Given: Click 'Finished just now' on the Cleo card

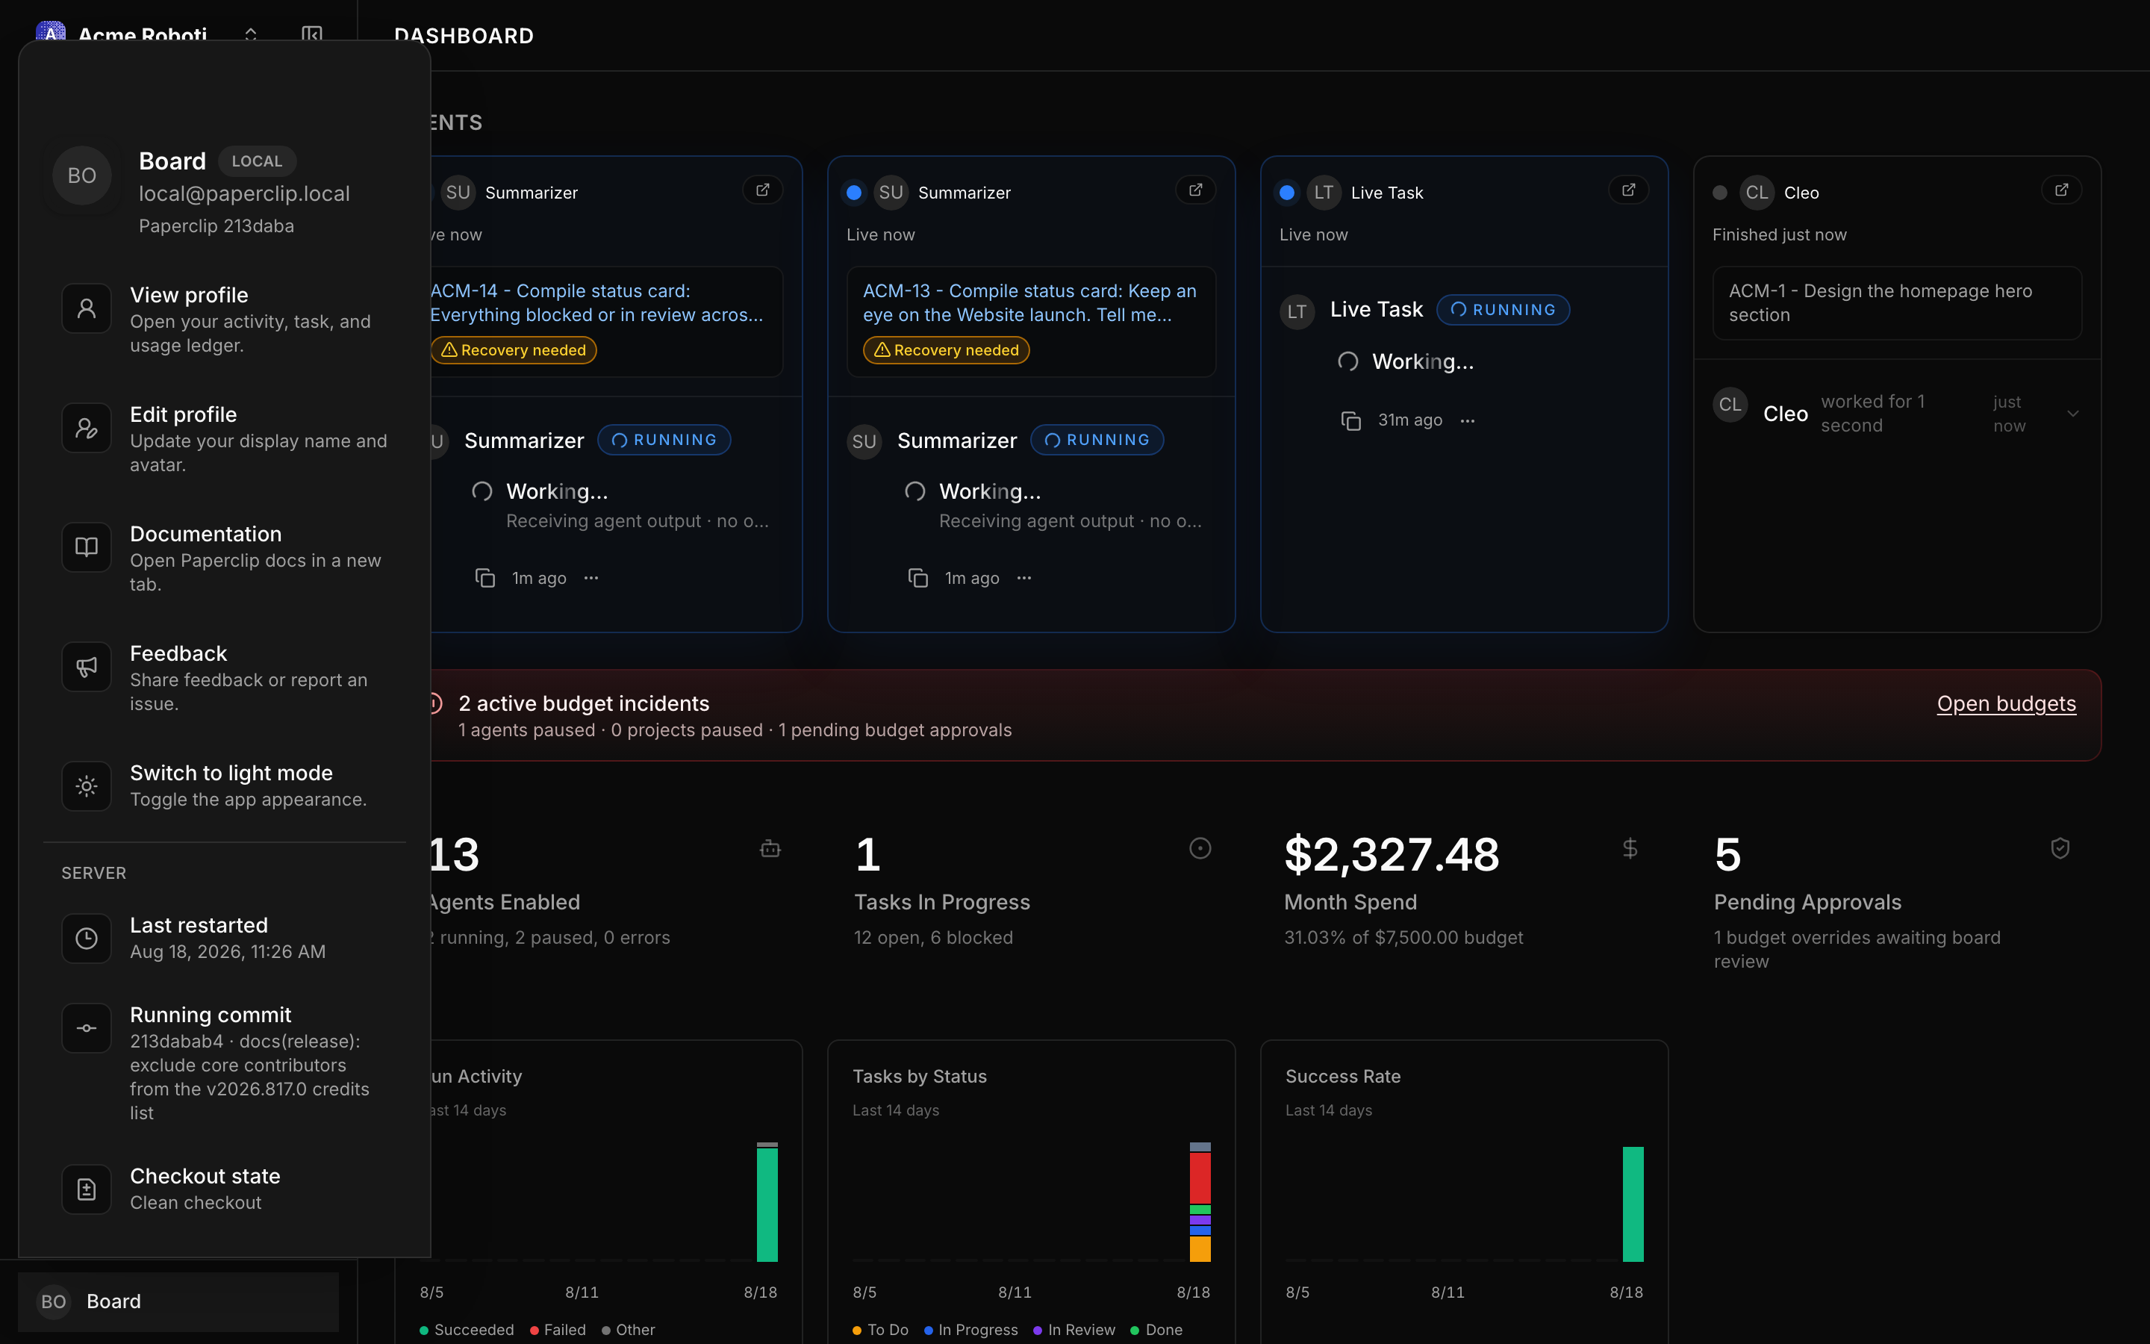Looking at the screenshot, I should point(1779,234).
